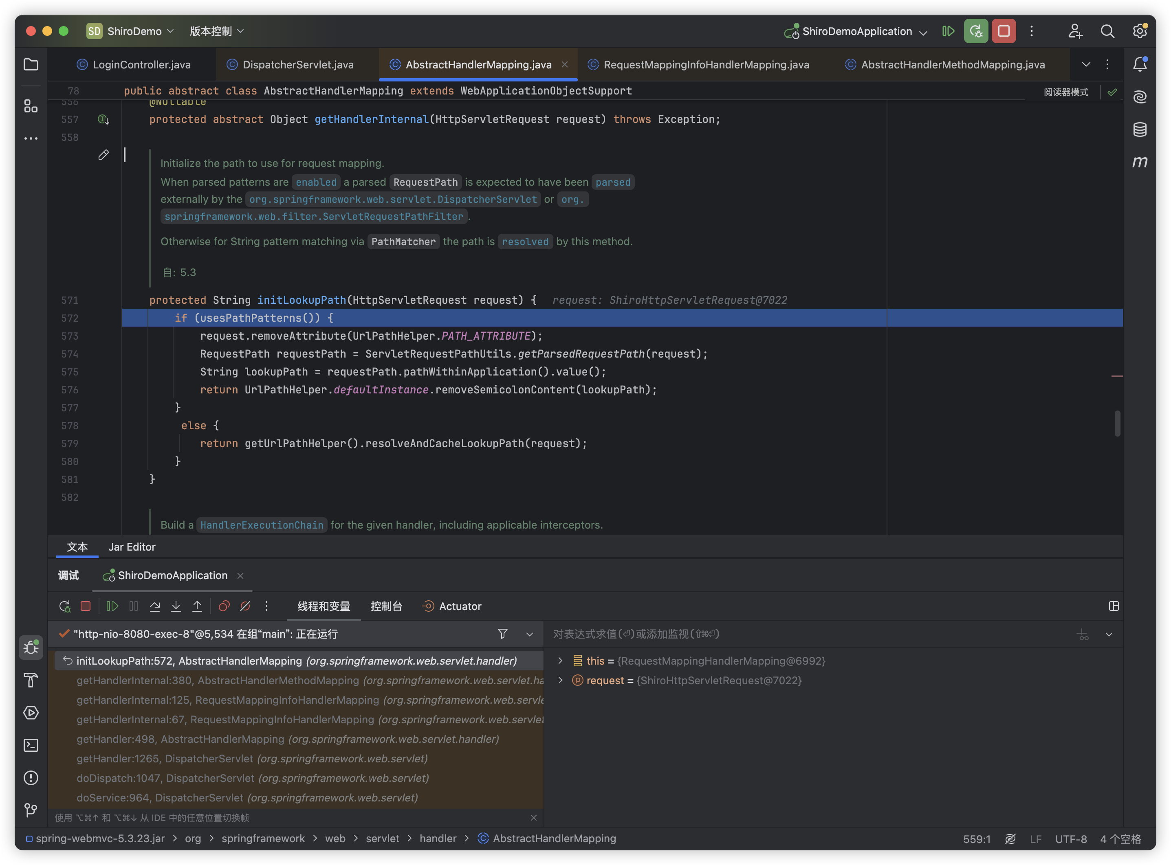Open the watches options chevron dropdown
The image size is (1171, 865).
1109,634
